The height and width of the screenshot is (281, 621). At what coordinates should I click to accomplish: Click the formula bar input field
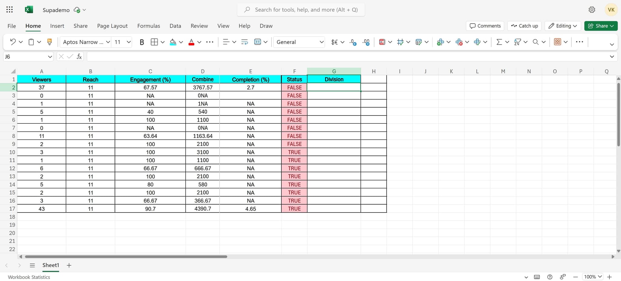click(346, 57)
